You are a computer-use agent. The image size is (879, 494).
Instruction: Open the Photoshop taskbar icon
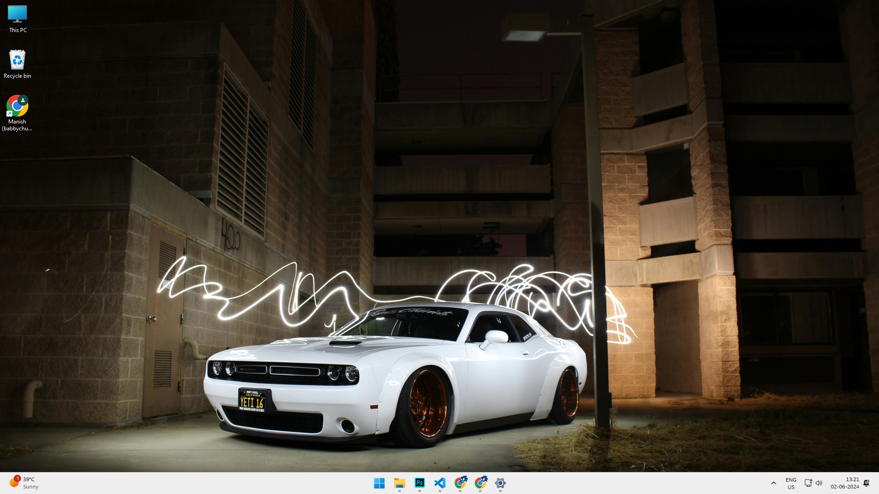coord(419,483)
